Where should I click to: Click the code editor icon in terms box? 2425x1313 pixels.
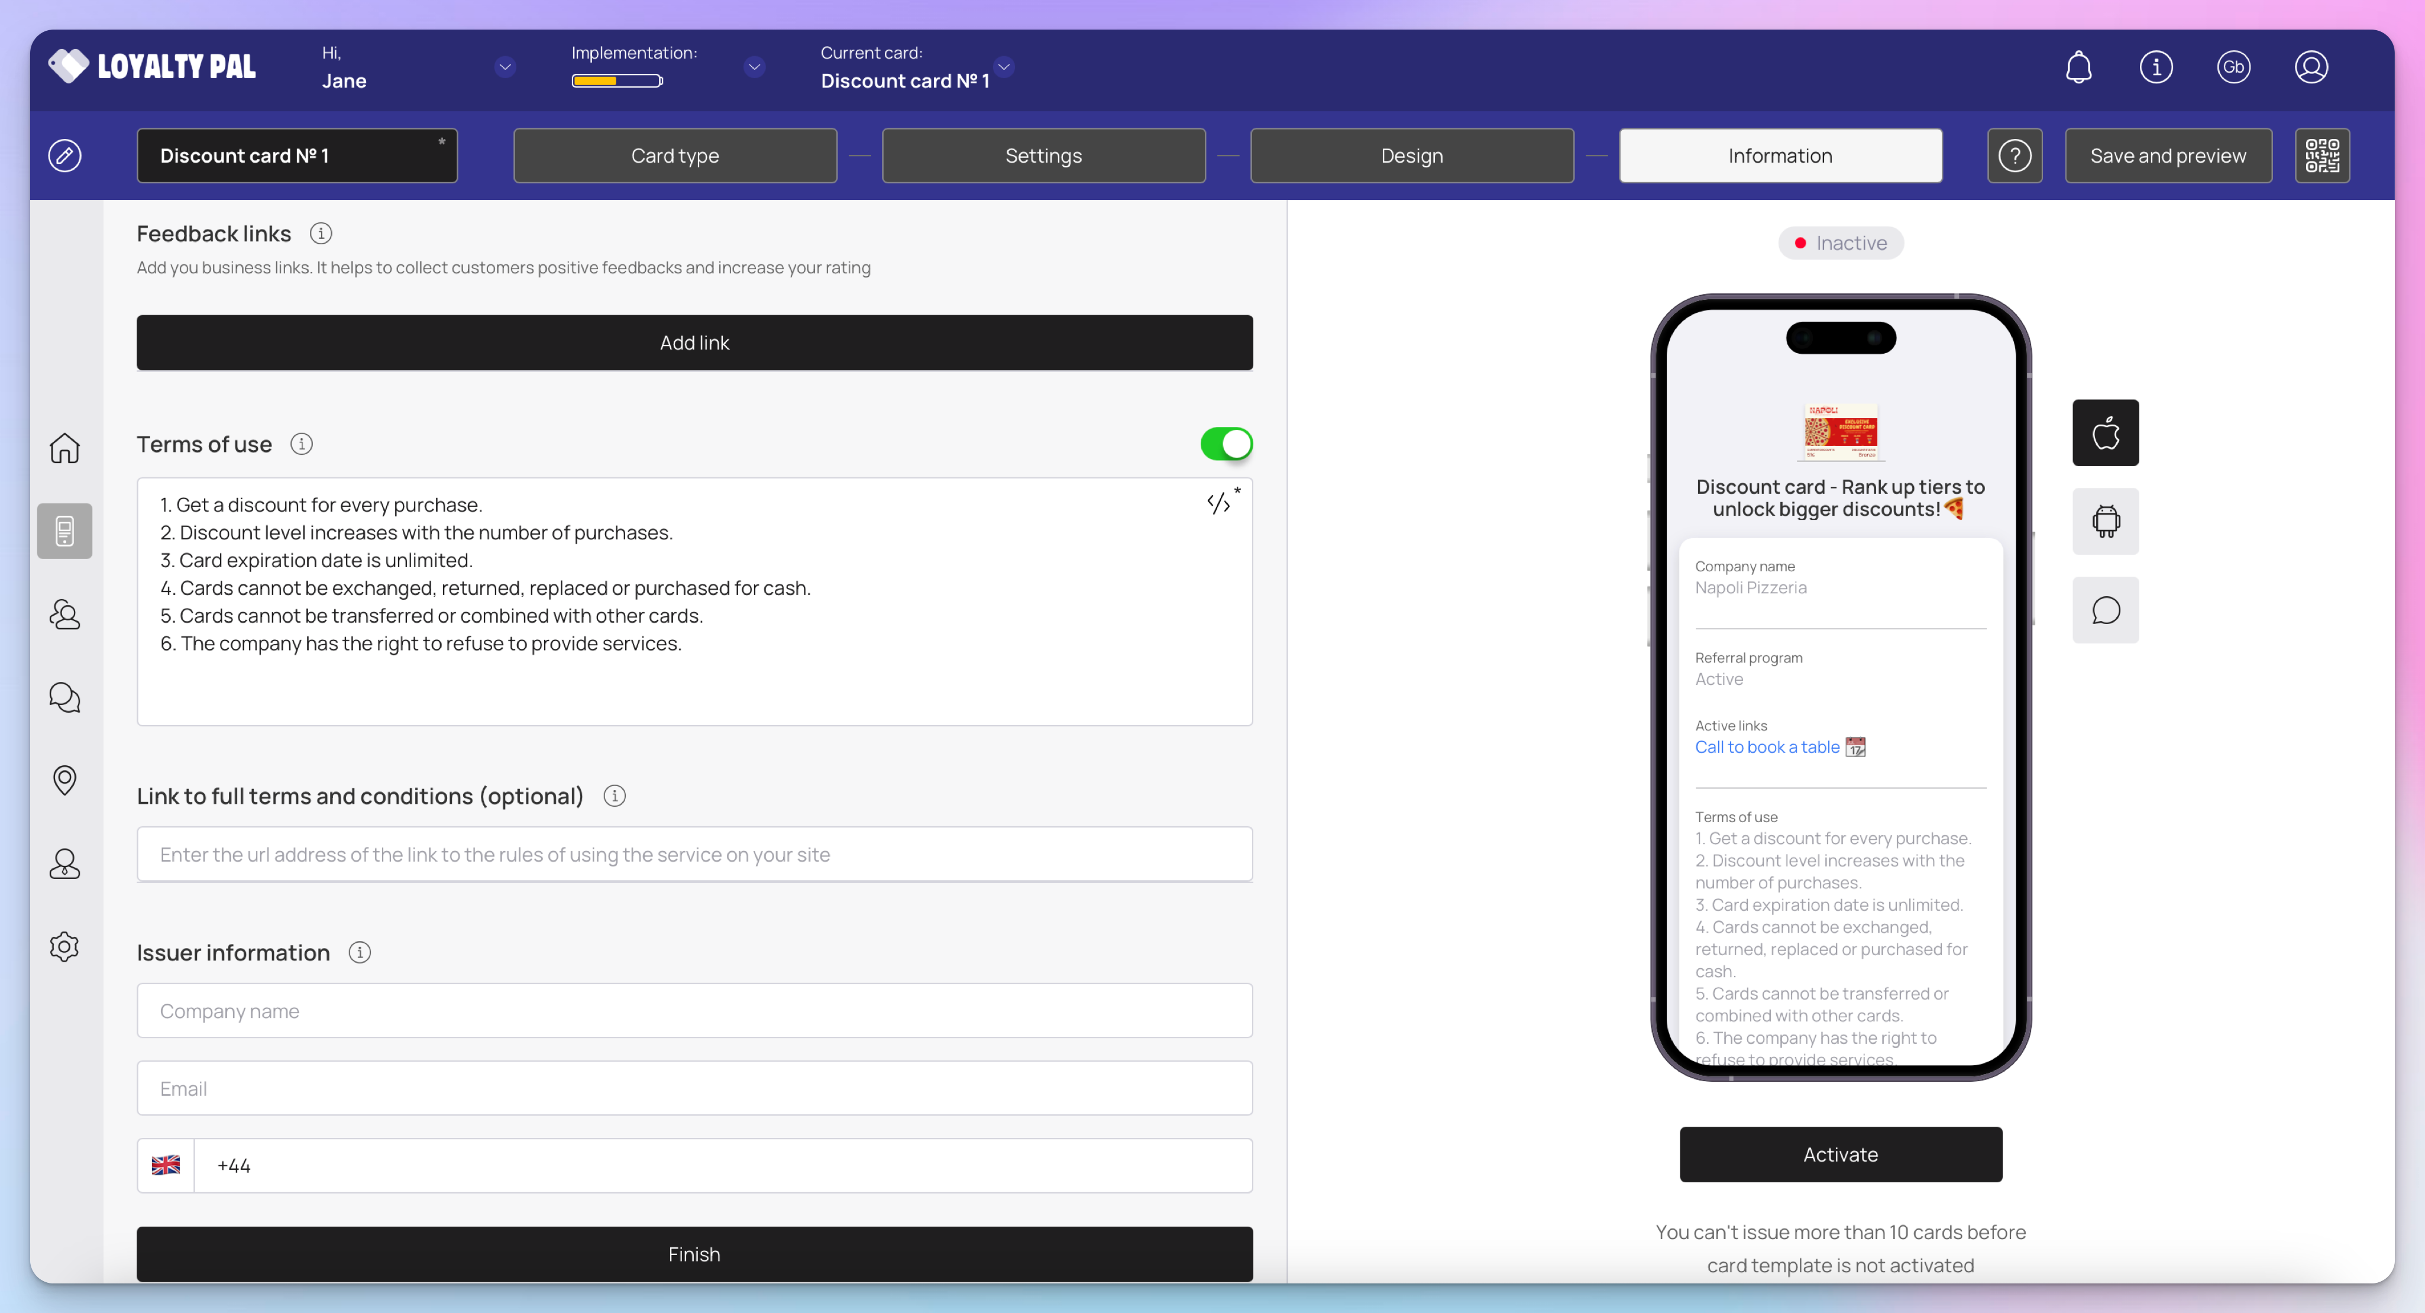click(1218, 503)
